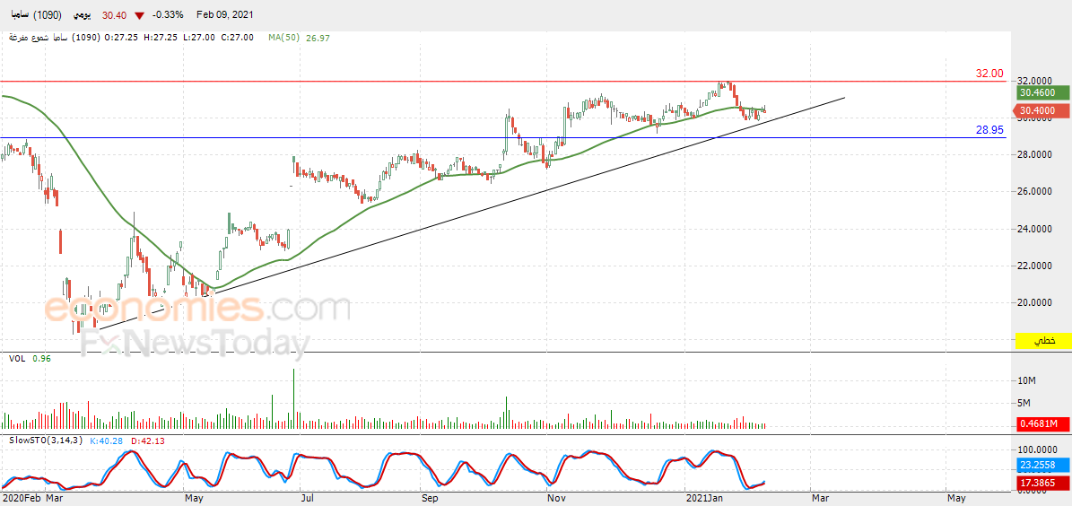
Task: Click the 24.0000 price axis label
Action: (1037, 229)
